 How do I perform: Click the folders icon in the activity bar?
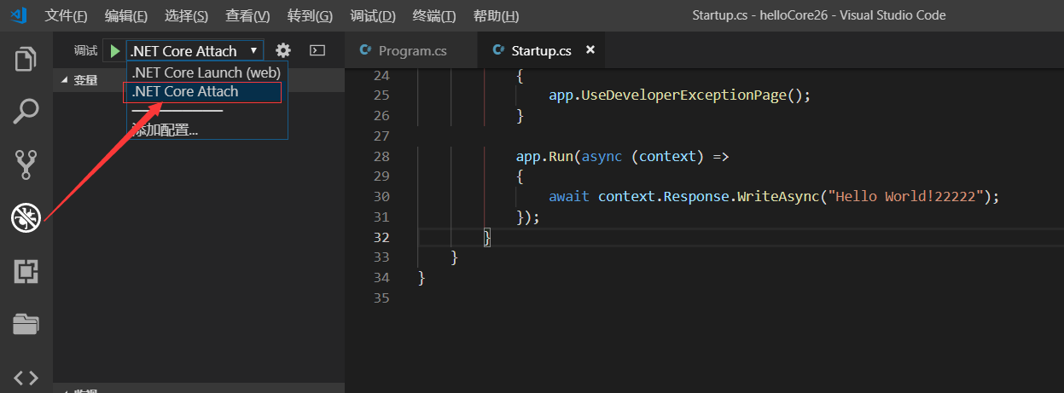[26, 324]
